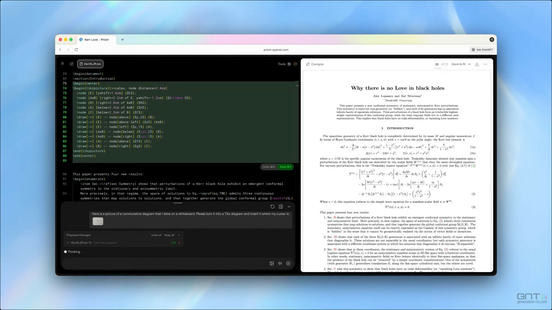Start voice input in chat
Screen dimensions: 552x310
[x=280, y=263]
